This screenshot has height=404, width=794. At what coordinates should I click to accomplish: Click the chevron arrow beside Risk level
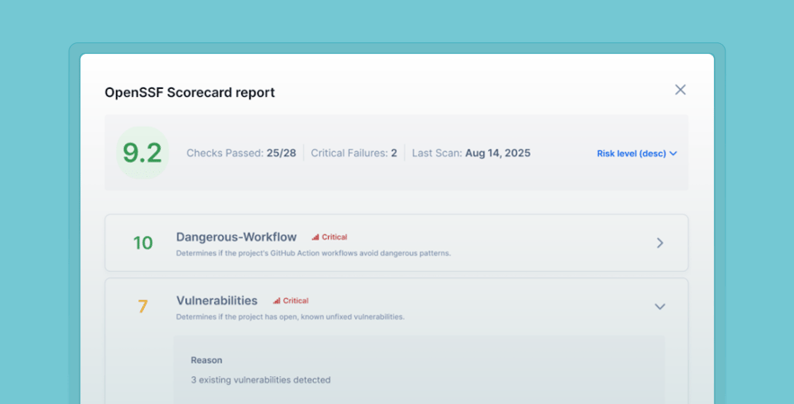[x=674, y=154]
